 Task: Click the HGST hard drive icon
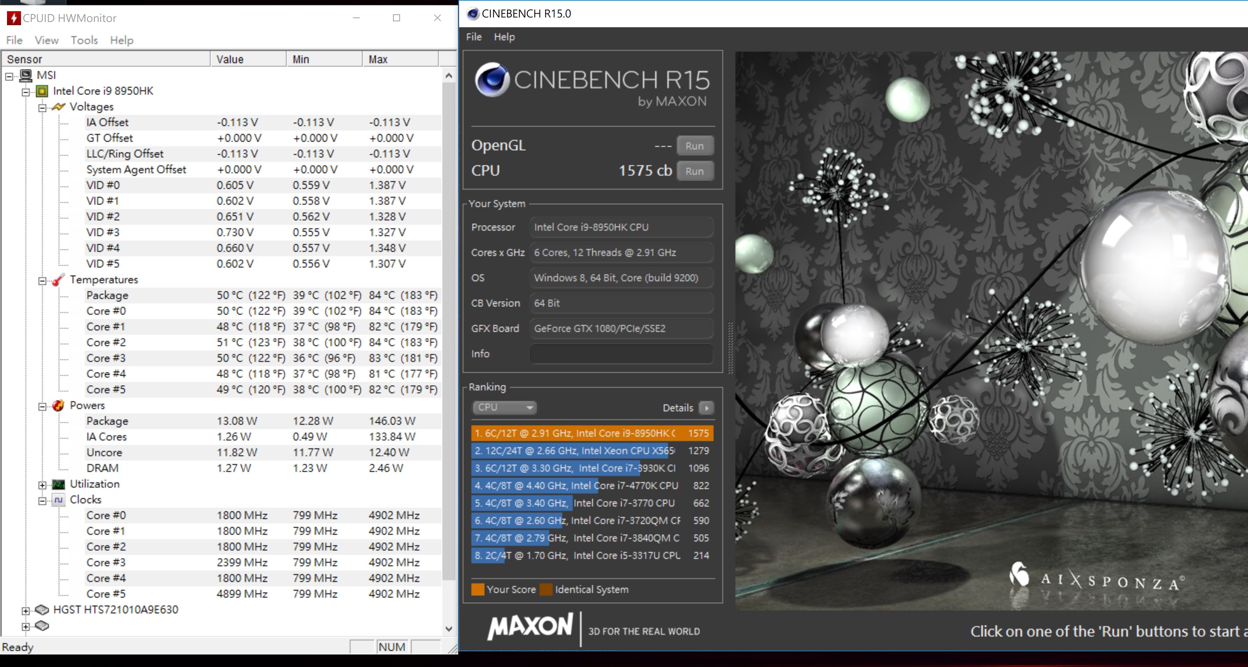[x=42, y=609]
